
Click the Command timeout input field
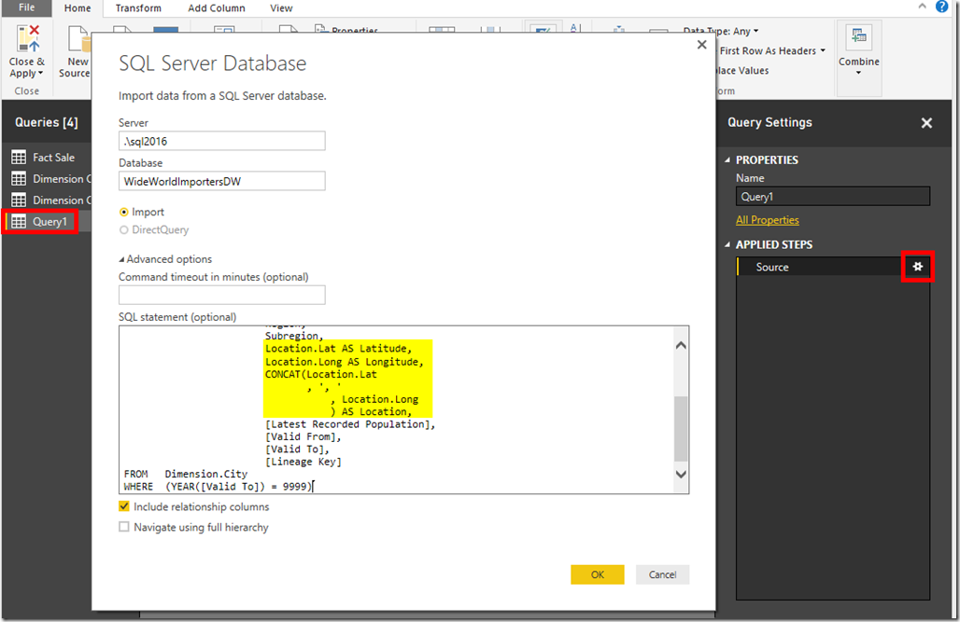(x=221, y=295)
